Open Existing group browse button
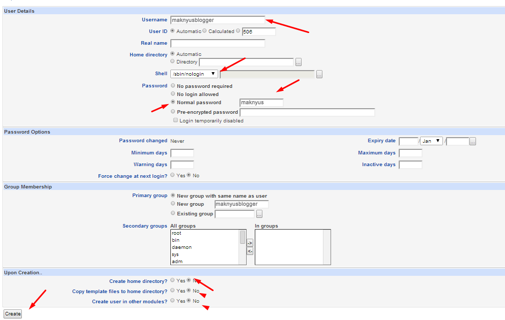The width and height of the screenshot is (505, 320). 259,214
